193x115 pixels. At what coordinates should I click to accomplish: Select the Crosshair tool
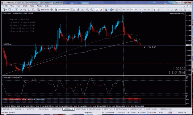pyautogui.click(x=158, y=10)
